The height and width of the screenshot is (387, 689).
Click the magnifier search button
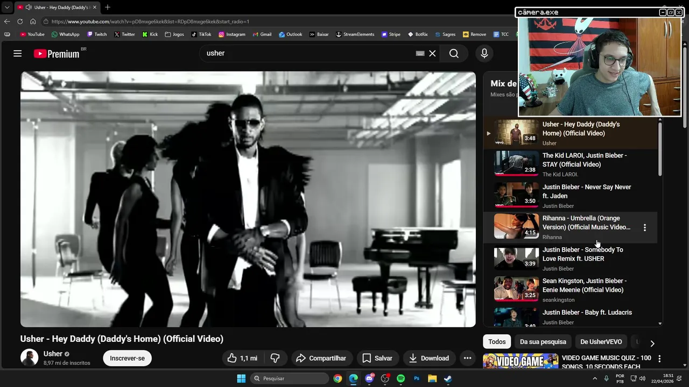pos(454,53)
